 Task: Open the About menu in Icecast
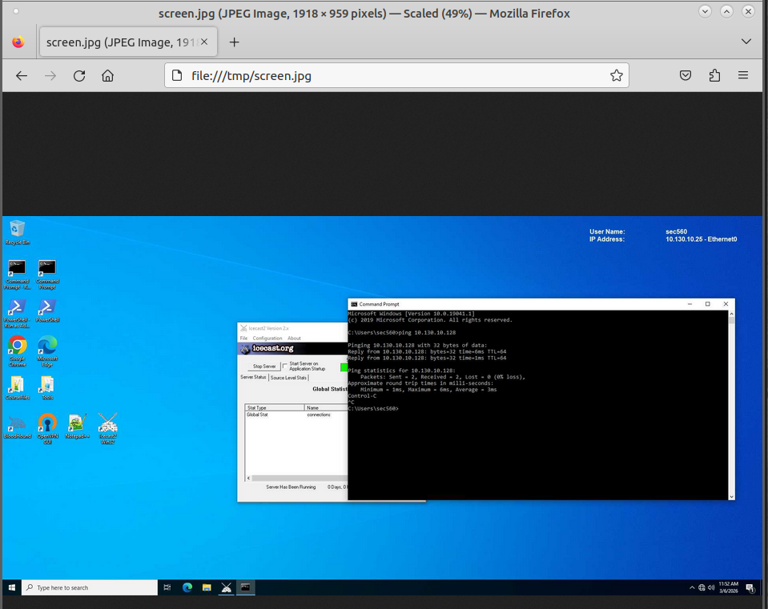click(x=294, y=339)
